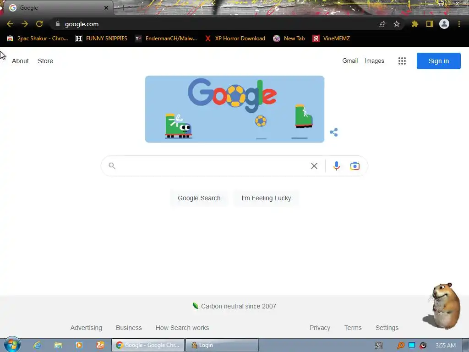
Task: Launch Internet Explorer from the taskbar
Action: (x=37, y=345)
